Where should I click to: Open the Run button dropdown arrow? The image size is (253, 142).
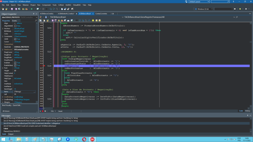34,9
